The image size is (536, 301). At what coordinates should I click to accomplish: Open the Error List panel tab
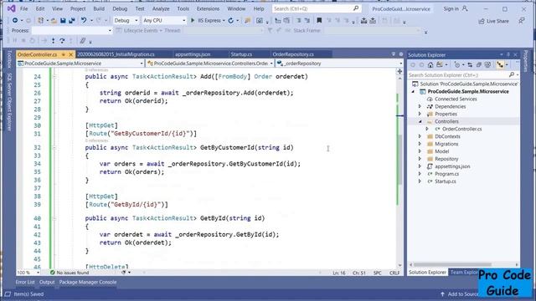click(x=25, y=283)
